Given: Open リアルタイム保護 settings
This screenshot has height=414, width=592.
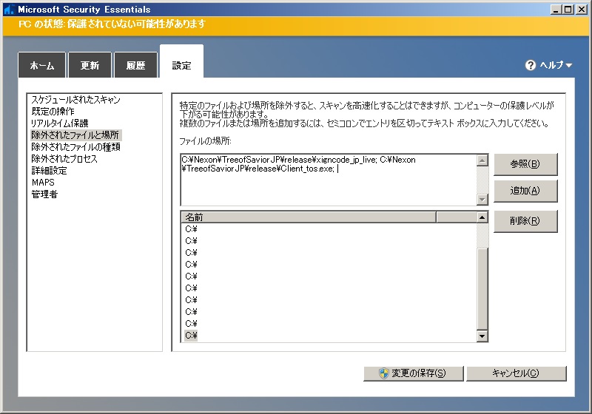Looking at the screenshot, I should (x=60, y=123).
